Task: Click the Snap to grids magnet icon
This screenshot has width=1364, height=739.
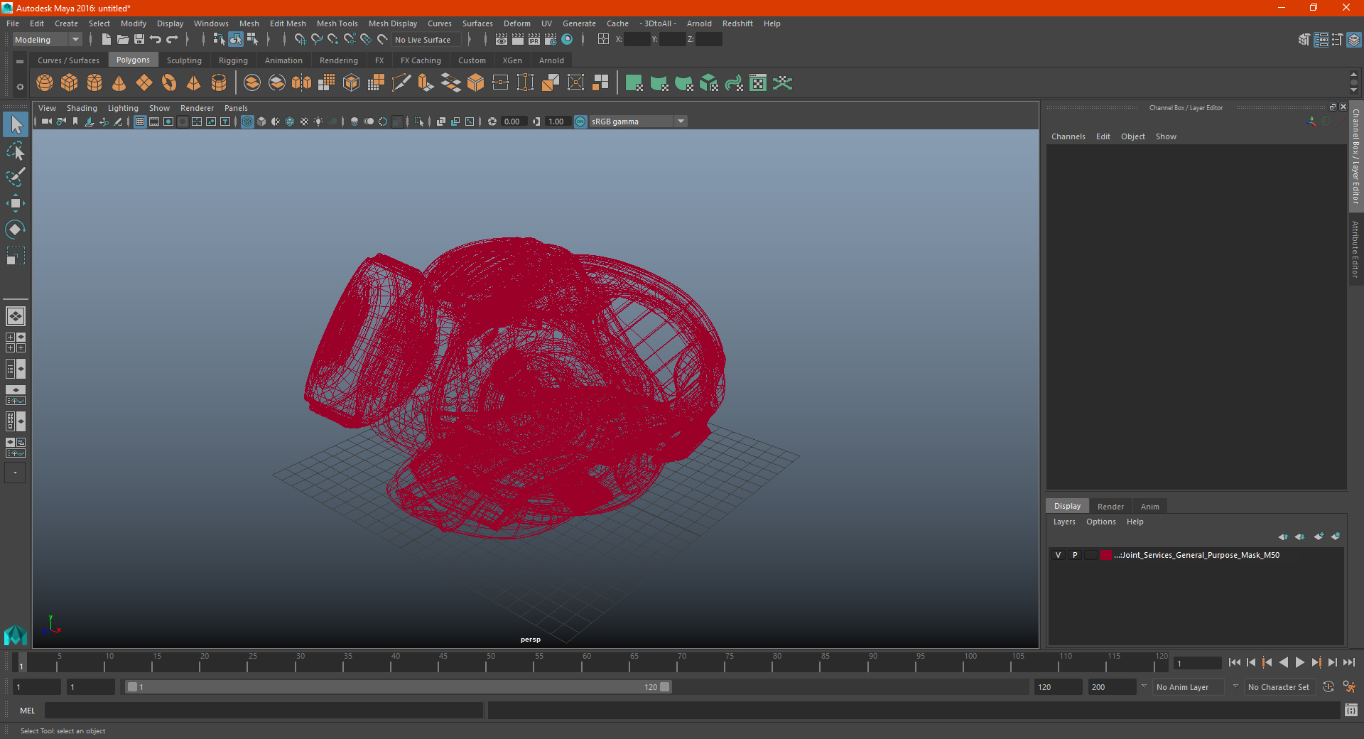Action: [300, 40]
